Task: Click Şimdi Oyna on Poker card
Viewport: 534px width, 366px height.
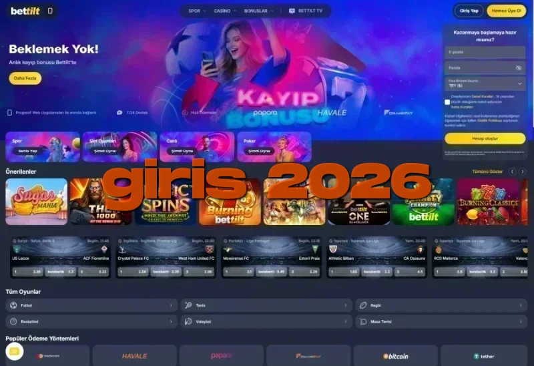Action: click(x=259, y=151)
